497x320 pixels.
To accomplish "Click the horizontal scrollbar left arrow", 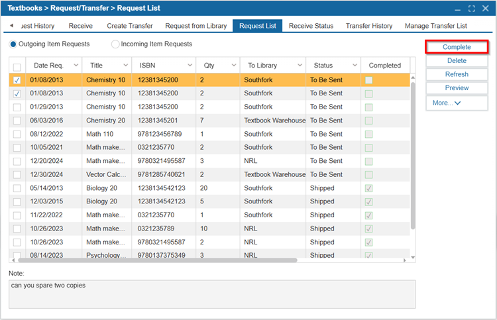I will click(13, 260).
